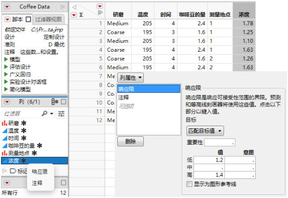Click the asterisk icon next to 测量地点
The height and width of the screenshot is (198, 288).
tap(34, 153)
